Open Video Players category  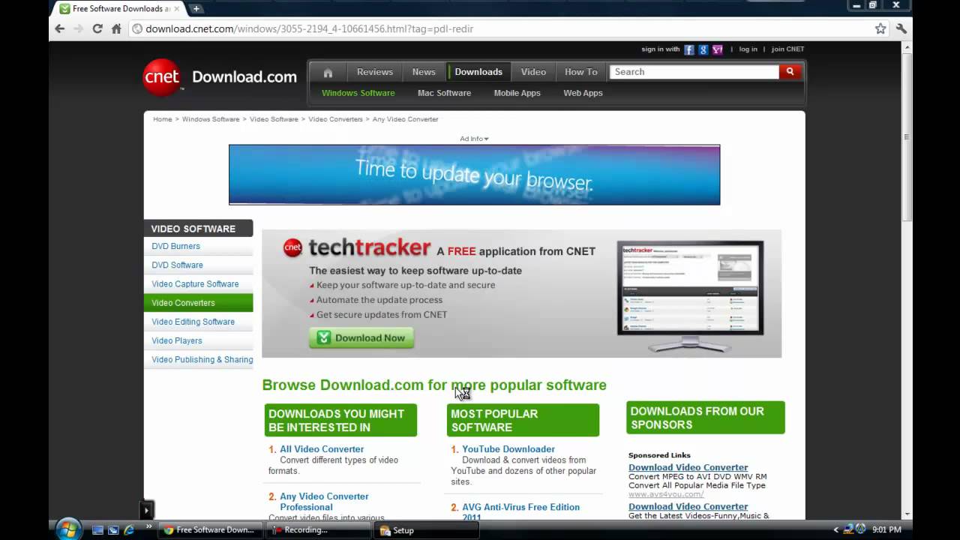click(176, 340)
